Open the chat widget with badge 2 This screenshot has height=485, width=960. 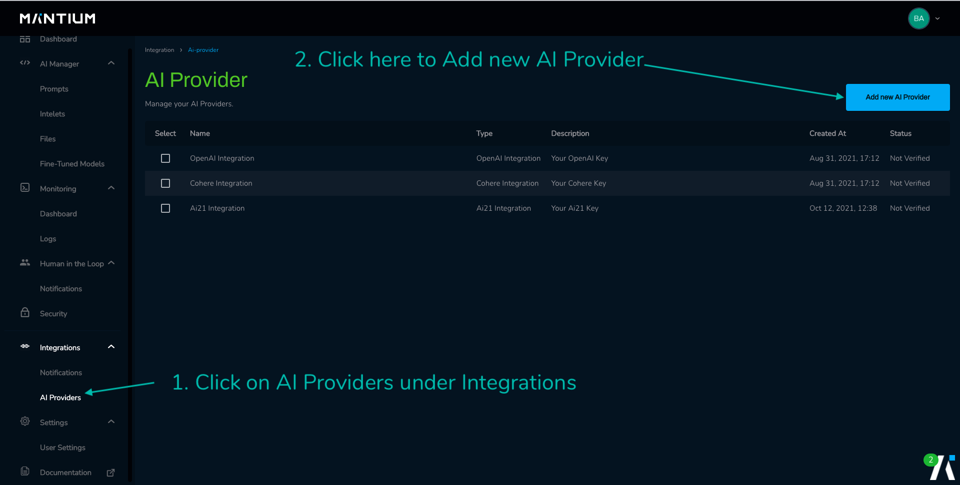coord(940,467)
